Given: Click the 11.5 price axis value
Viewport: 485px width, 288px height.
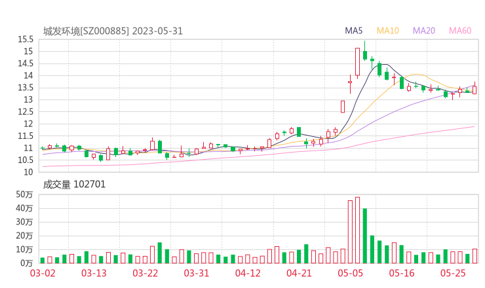Looking at the screenshot, I should (x=26, y=136).
